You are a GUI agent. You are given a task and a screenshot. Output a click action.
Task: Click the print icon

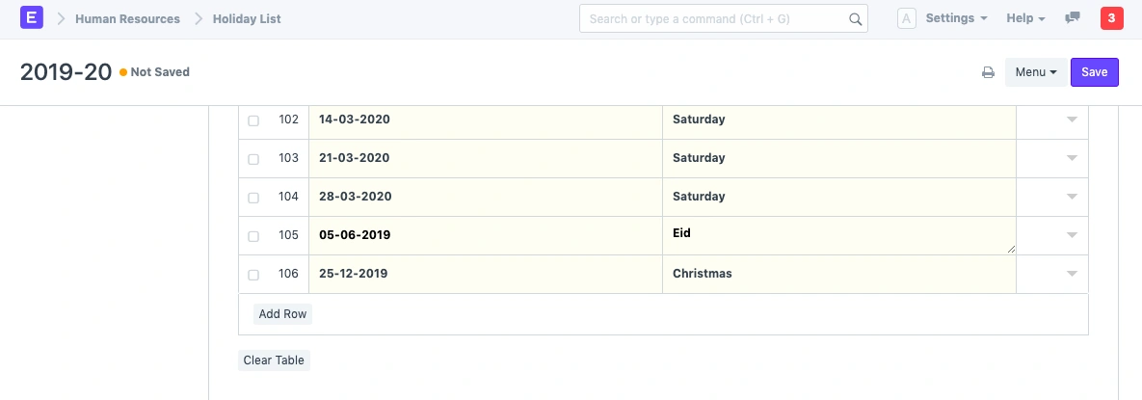click(988, 72)
